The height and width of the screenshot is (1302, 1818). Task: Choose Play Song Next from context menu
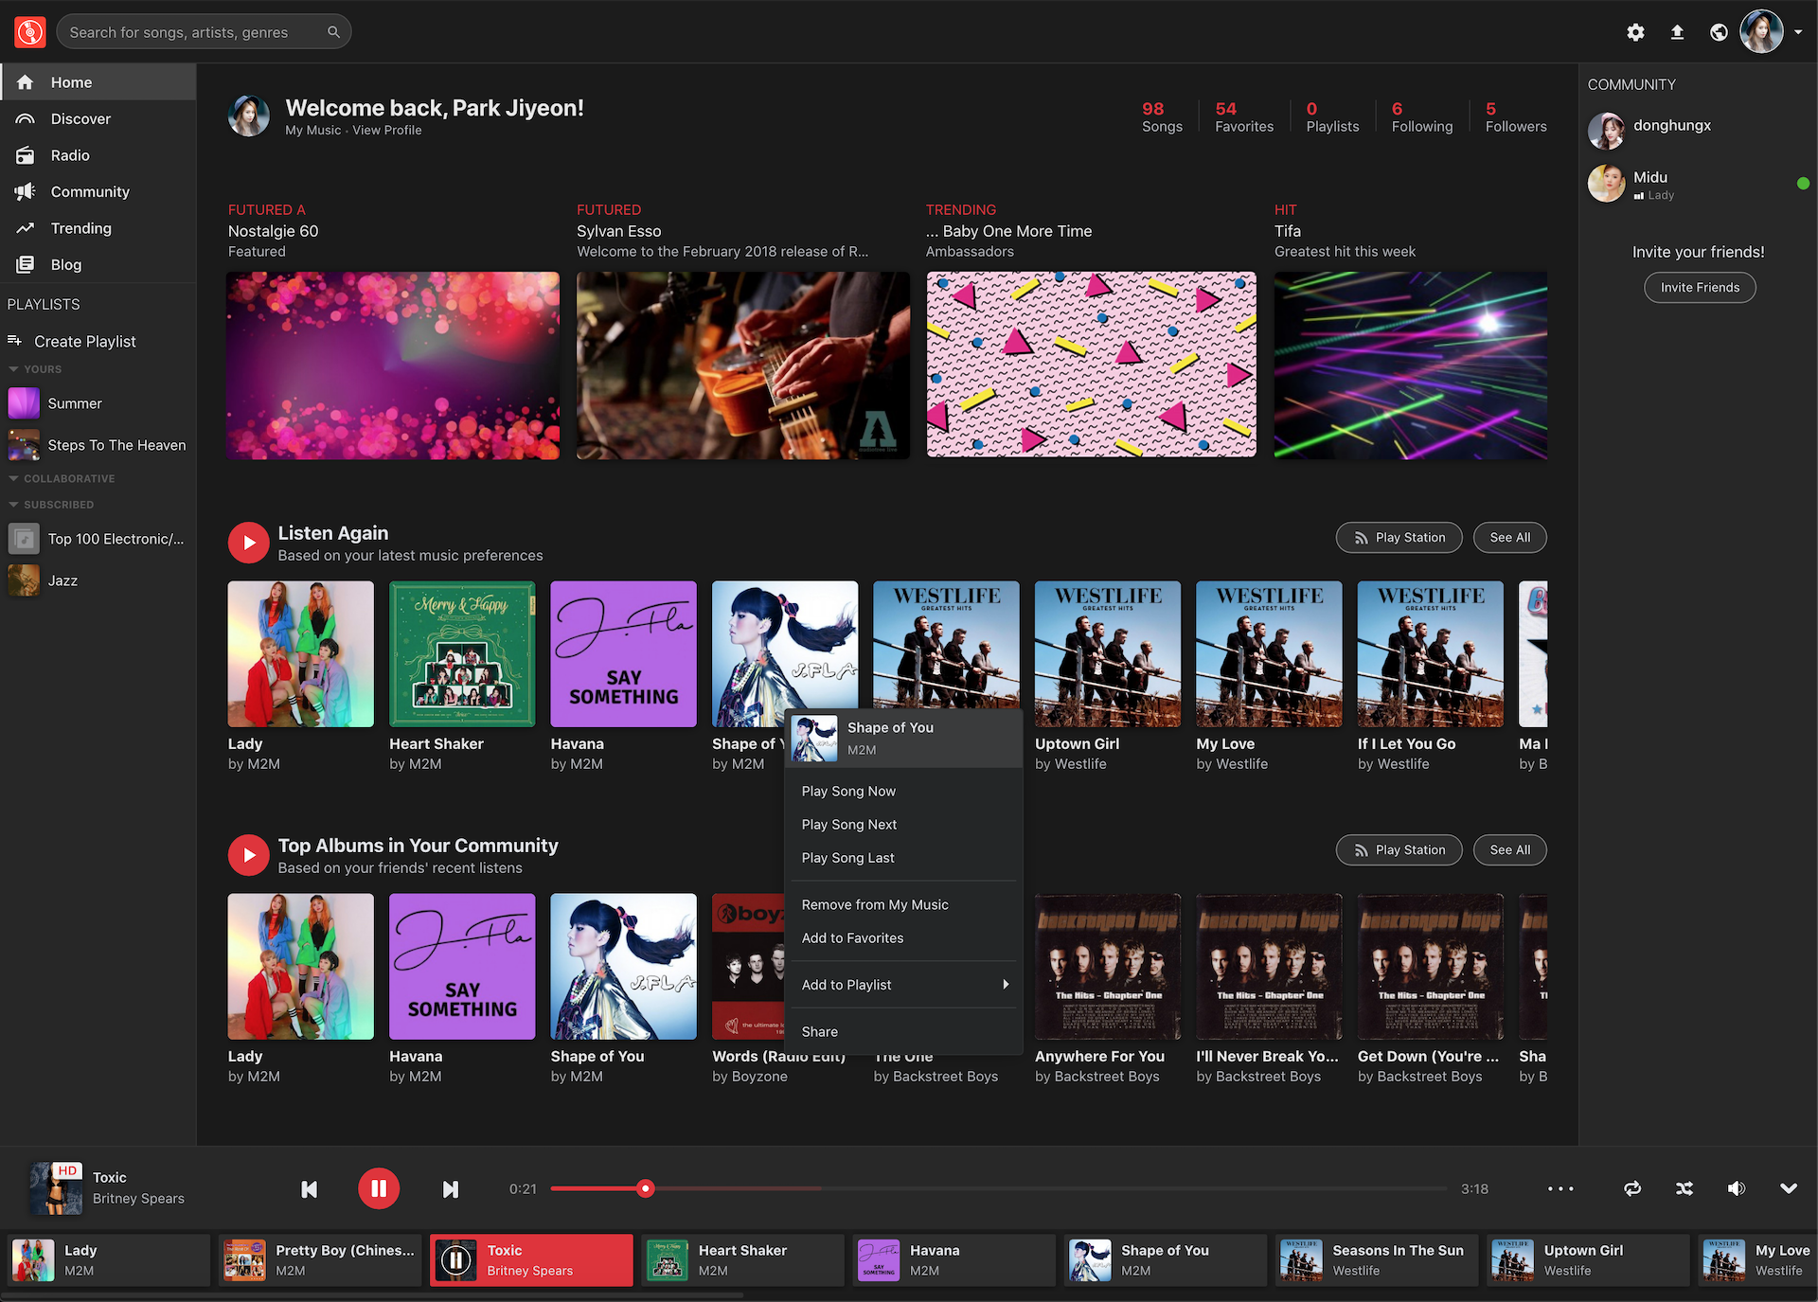pyautogui.click(x=848, y=825)
